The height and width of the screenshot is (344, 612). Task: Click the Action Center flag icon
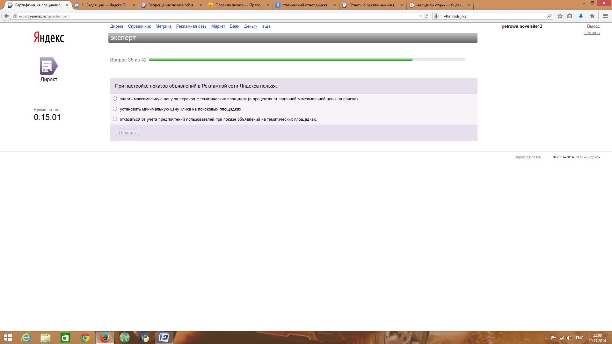coord(553,338)
